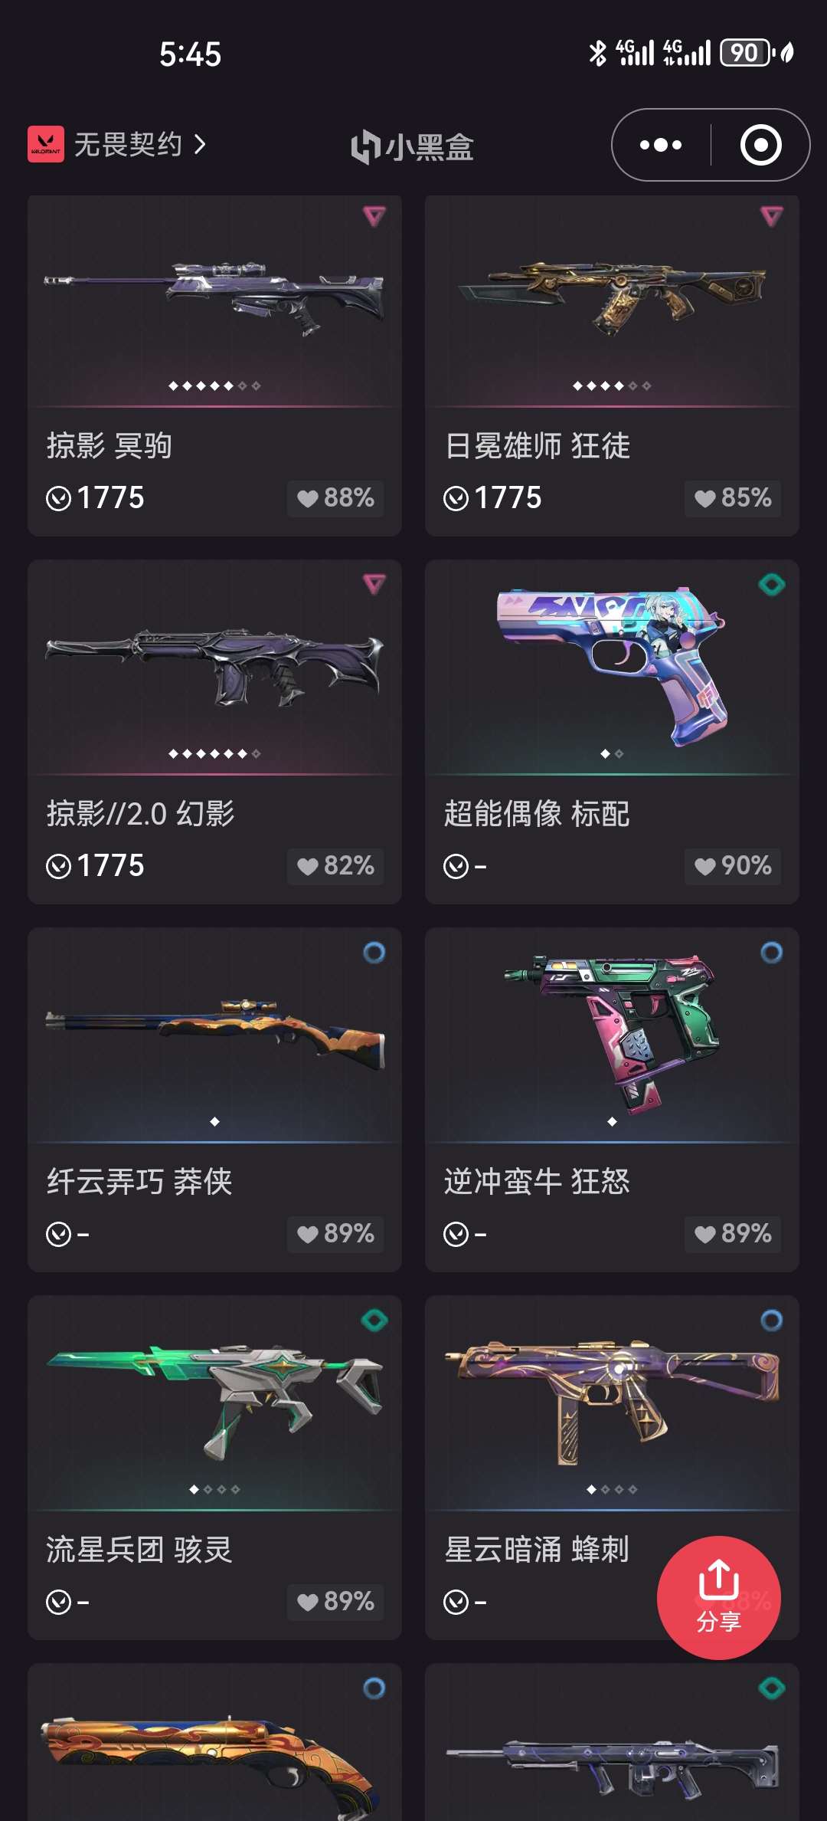This screenshot has height=1821, width=827.
Task: Open the 无畏契约 game selector chevron
Action: tap(200, 144)
